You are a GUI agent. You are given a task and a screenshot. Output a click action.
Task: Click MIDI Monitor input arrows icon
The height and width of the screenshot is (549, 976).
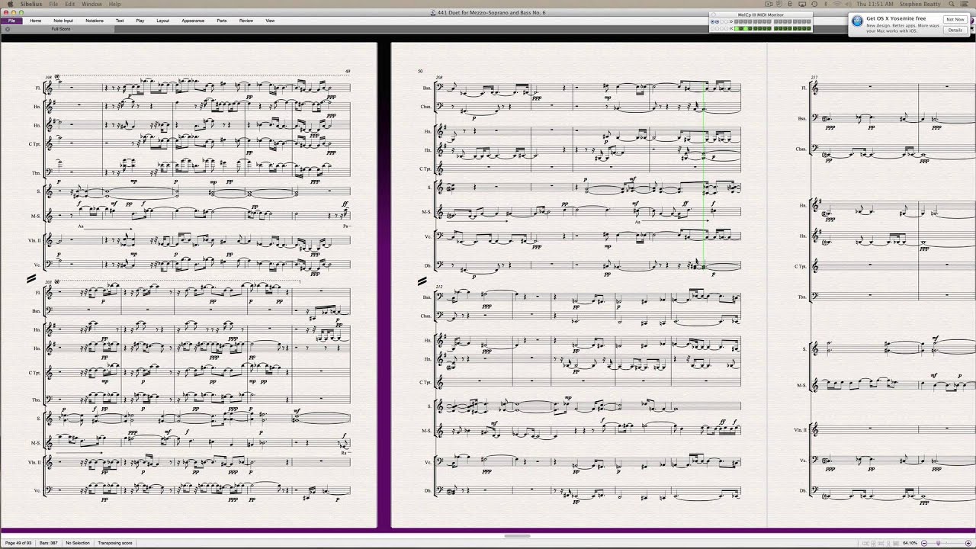(x=730, y=21)
